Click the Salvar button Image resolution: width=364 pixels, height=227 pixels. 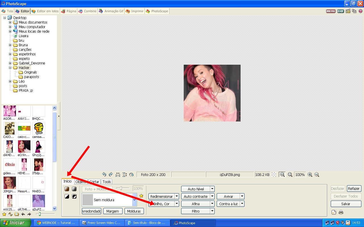pos(346,204)
